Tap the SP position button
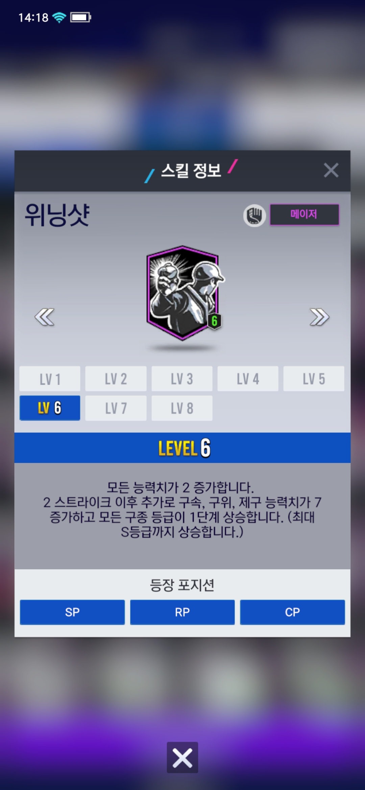 point(72,612)
